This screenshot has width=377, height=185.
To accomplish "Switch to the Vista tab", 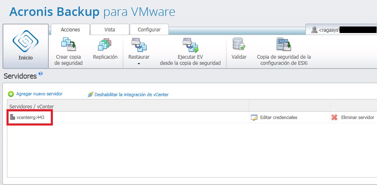I will point(109,29).
